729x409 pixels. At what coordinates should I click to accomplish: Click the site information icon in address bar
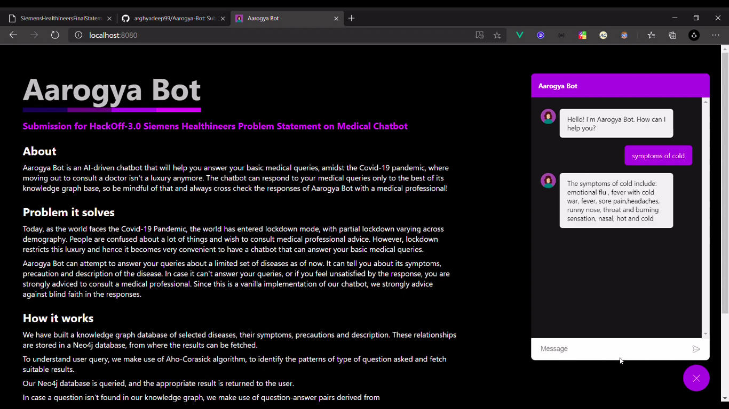(78, 35)
